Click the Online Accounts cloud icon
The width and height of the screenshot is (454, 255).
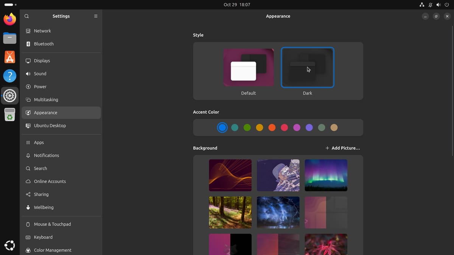pos(28,181)
